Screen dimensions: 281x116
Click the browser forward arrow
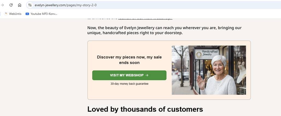click(x=2, y=5)
